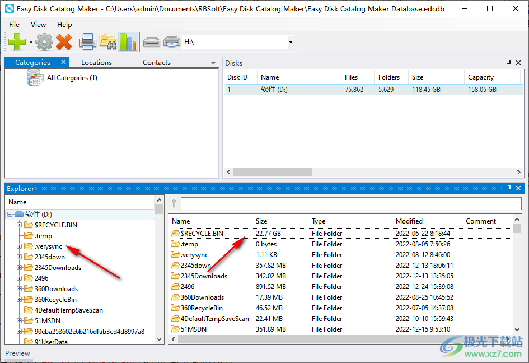Open the gear Settings toolbar icon
This screenshot has height=363, width=529.
(x=44, y=42)
